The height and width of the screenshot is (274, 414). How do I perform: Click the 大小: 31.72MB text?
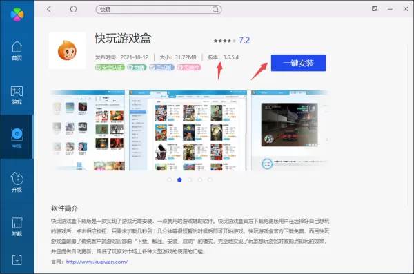pos(178,57)
